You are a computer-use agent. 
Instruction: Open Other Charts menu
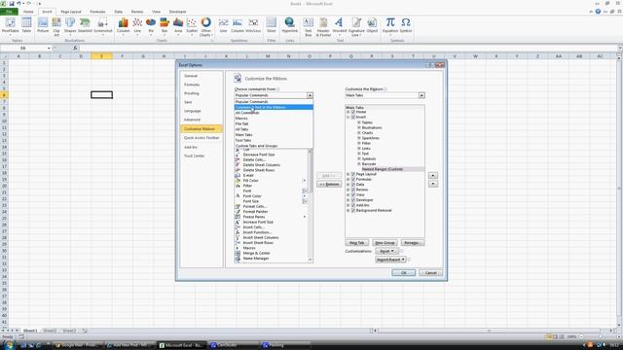(x=205, y=26)
